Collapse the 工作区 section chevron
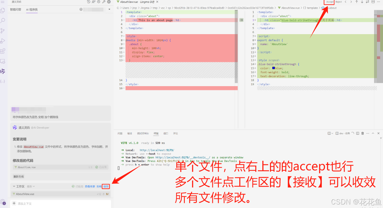The width and height of the screenshot is (383, 208). pyautogui.click(x=14, y=186)
